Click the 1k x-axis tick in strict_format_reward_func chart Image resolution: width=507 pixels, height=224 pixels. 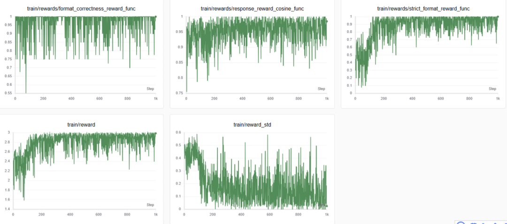[x=498, y=98]
